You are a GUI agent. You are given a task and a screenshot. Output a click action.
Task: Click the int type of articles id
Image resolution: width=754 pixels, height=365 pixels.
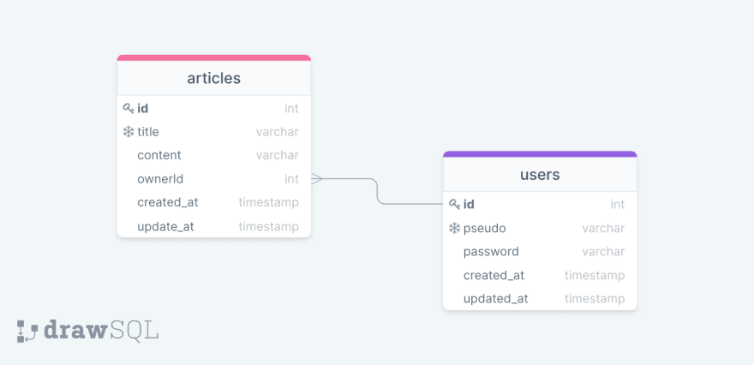291,109
